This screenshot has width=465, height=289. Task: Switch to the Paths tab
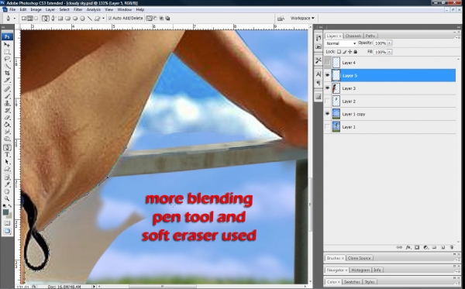click(370, 36)
